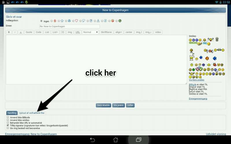Expand 'Vis flere smilies' list

point(196,80)
